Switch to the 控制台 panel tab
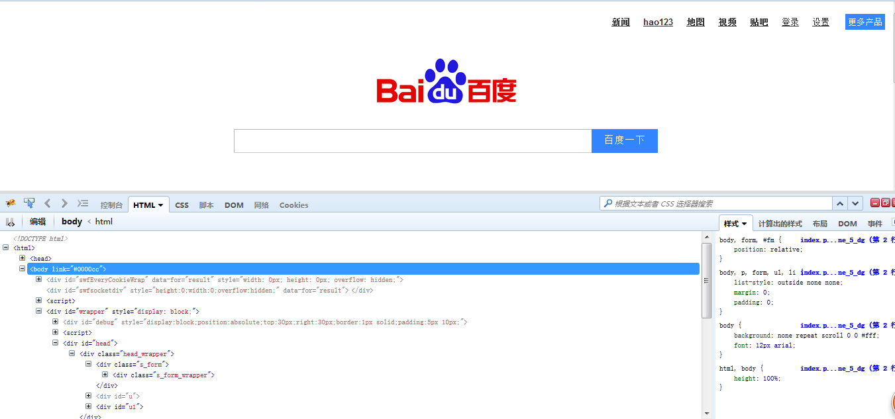 coord(111,205)
